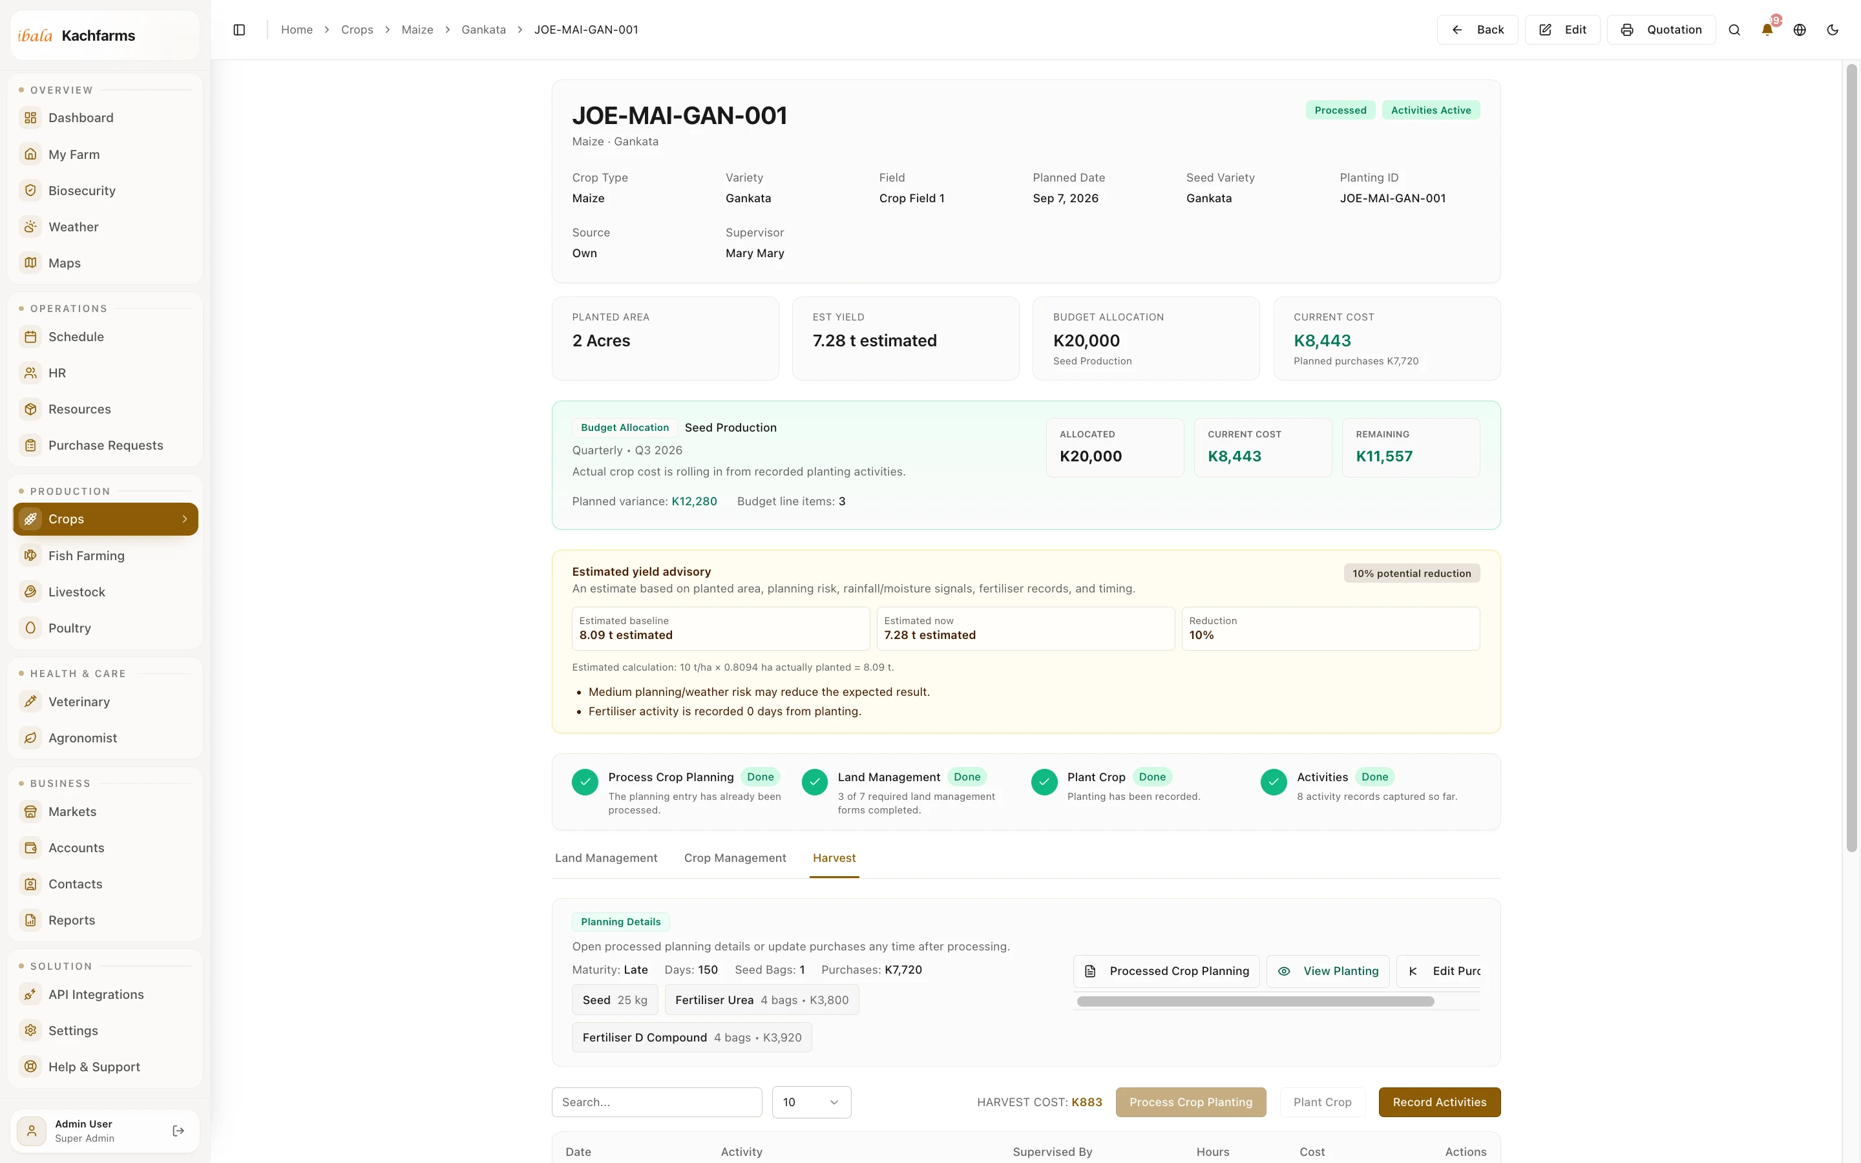This screenshot has height=1163, width=1861.
Task: Open Maps in sidebar
Action: [x=105, y=263]
